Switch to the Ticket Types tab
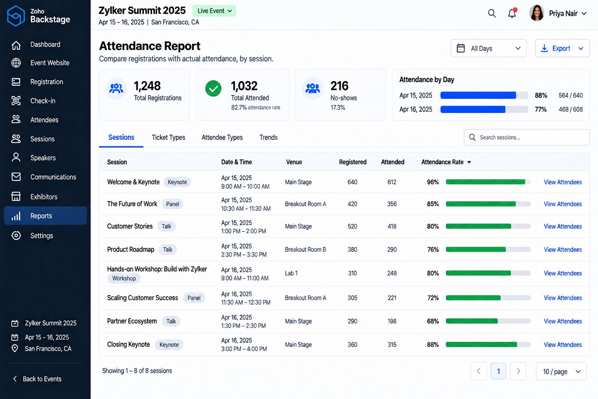 168,138
